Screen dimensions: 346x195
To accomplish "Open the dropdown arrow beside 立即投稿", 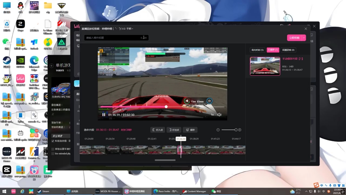I will [x=304, y=38].
